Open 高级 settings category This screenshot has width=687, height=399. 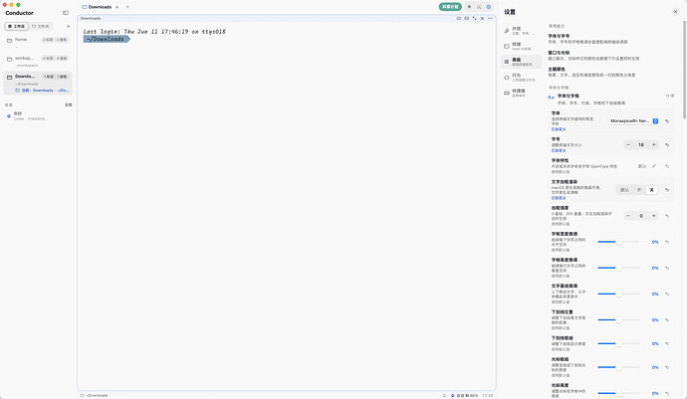pyautogui.click(x=521, y=62)
